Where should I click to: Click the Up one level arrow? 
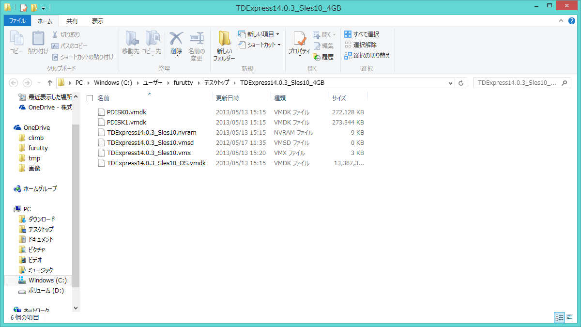[x=49, y=83]
